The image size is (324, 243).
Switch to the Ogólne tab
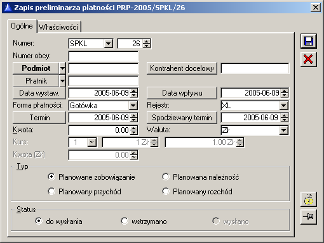(22, 26)
